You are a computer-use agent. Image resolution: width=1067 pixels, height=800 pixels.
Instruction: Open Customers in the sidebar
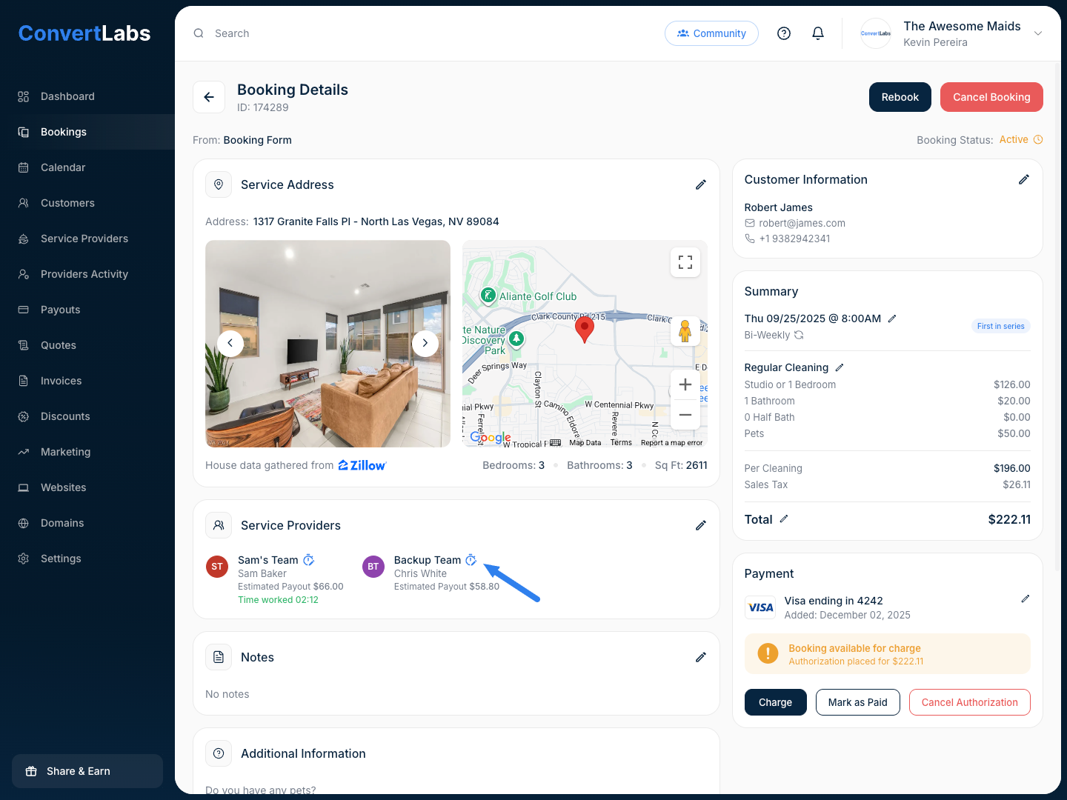pyautogui.click(x=87, y=203)
